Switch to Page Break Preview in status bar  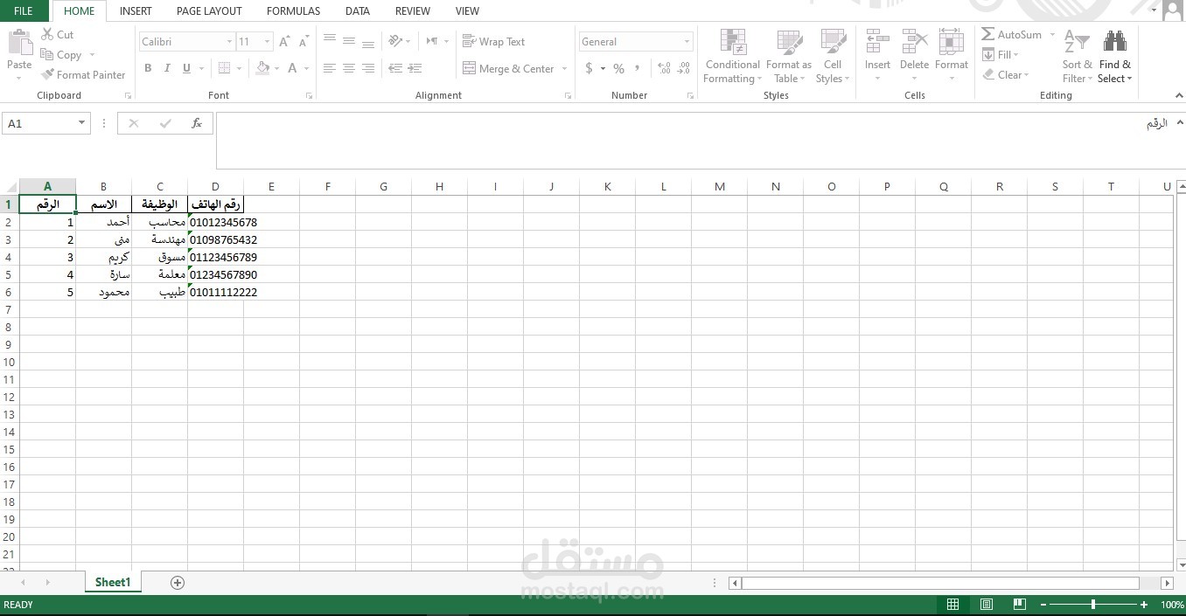(x=1019, y=605)
